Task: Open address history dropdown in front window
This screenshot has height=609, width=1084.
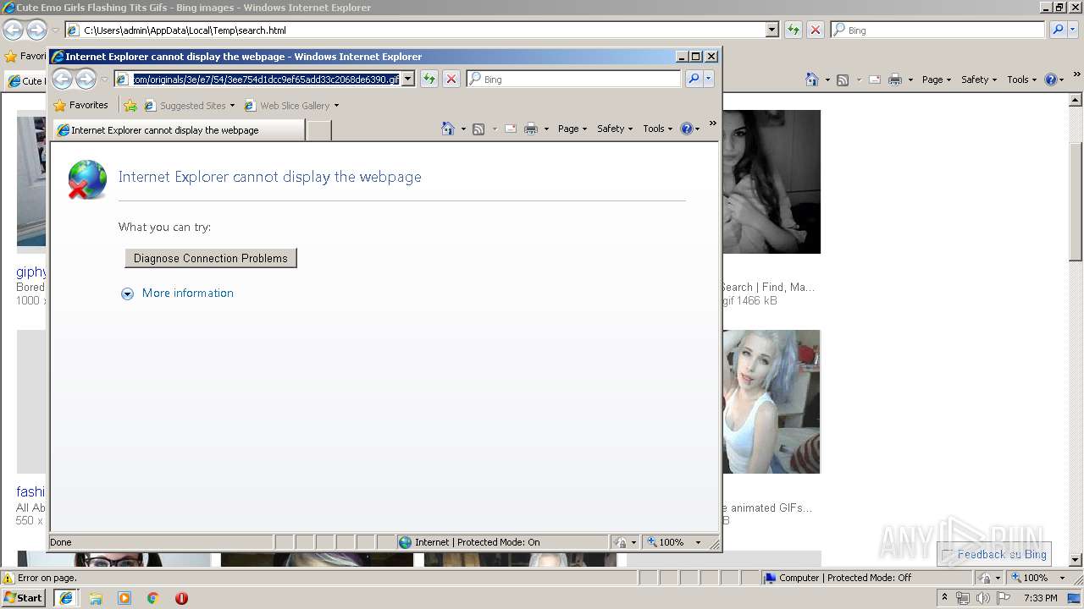Action: pyautogui.click(x=407, y=79)
